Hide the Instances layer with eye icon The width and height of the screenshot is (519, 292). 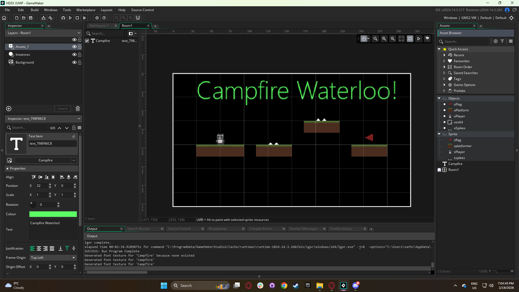pos(74,55)
